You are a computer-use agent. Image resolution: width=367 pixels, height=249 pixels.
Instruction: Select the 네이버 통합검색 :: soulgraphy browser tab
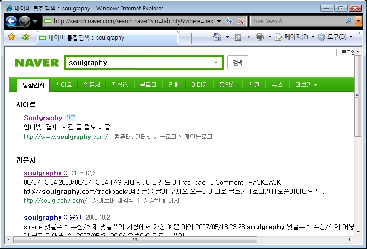click(107, 38)
